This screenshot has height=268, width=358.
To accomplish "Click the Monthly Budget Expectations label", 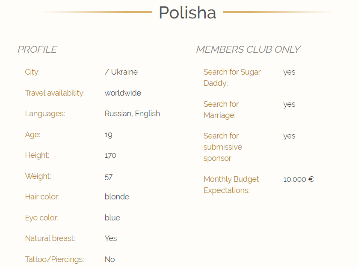I will pyautogui.click(x=231, y=185).
